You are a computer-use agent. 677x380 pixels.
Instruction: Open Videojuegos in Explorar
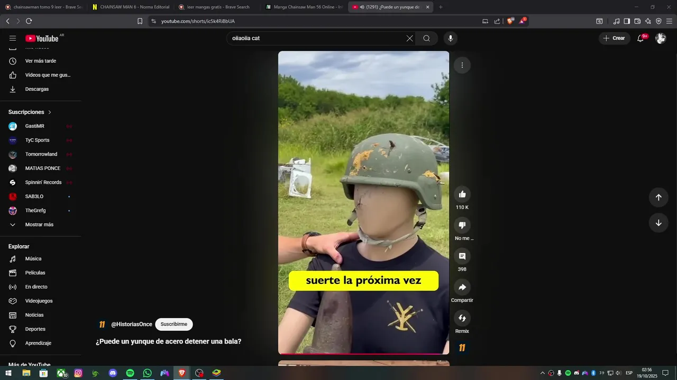pyautogui.click(x=41, y=301)
